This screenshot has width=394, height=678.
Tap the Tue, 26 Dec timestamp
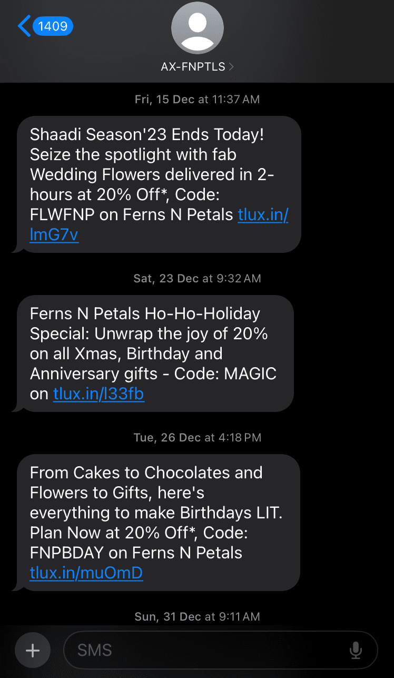(x=197, y=437)
